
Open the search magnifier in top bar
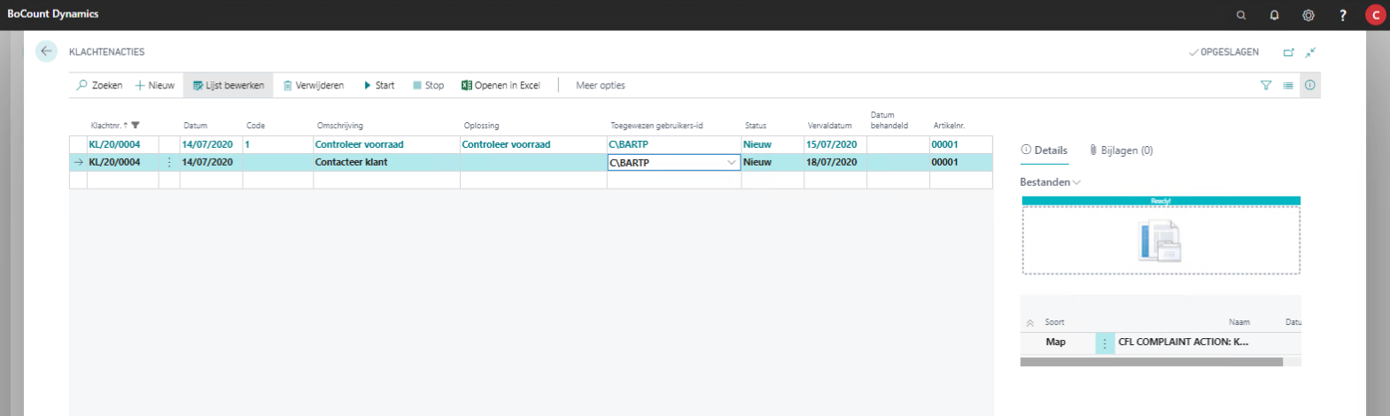1240,15
